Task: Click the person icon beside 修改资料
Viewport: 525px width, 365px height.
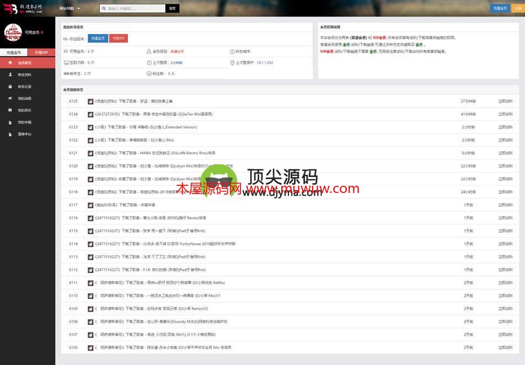Action: tap(10, 74)
